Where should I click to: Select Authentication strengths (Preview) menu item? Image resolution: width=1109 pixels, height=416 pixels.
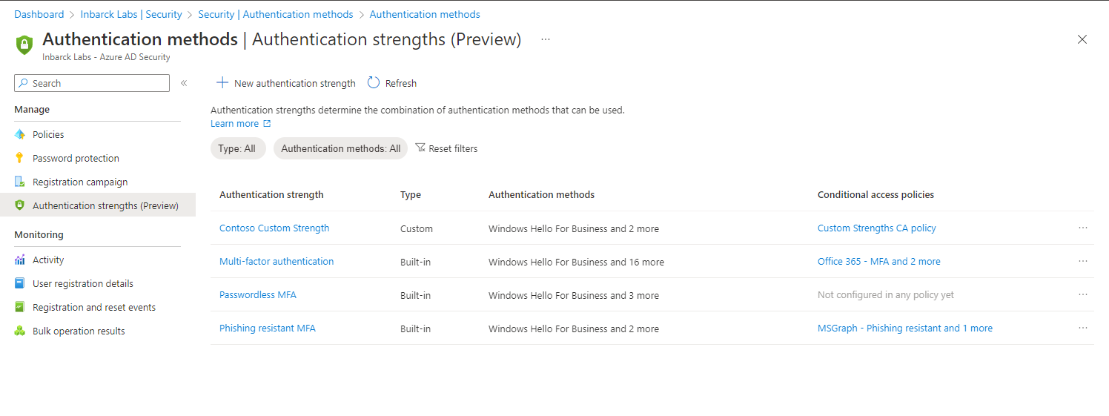[x=105, y=205]
